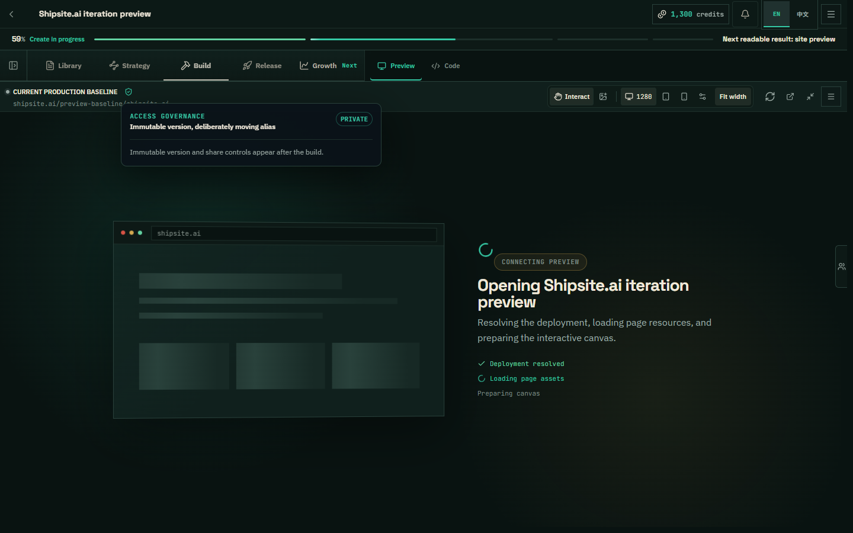The image size is (853, 533).
Task: Open the 1,300 credits balance
Action: point(691,14)
